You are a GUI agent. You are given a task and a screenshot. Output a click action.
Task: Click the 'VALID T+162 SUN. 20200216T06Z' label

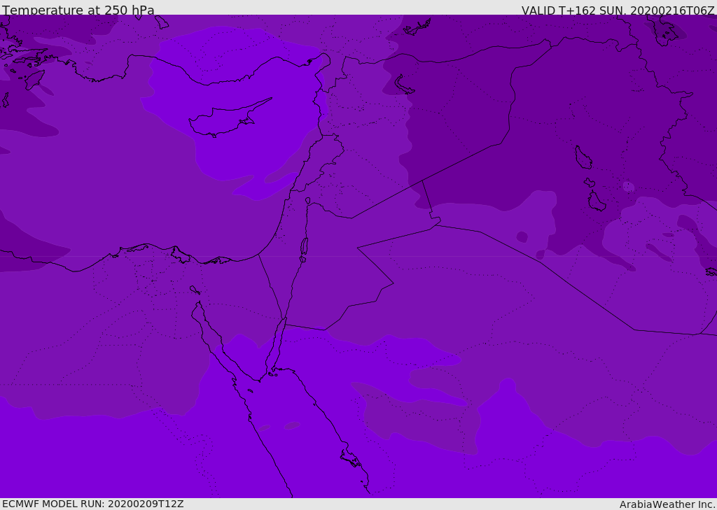pos(618,10)
